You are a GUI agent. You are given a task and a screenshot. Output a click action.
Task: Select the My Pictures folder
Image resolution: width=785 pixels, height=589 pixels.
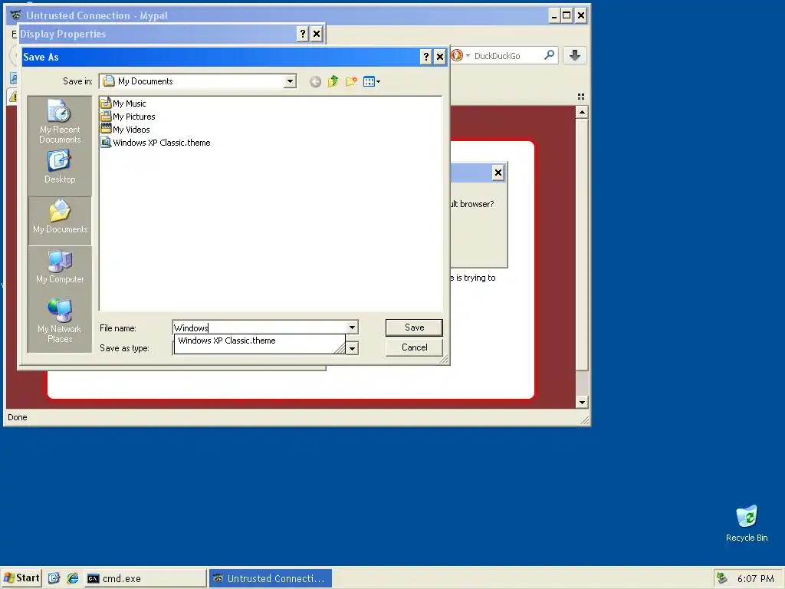[128, 117]
